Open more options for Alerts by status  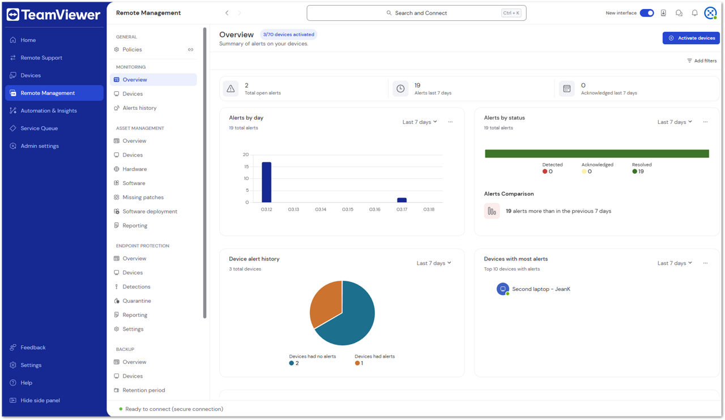pyautogui.click(x=705, y=122)
